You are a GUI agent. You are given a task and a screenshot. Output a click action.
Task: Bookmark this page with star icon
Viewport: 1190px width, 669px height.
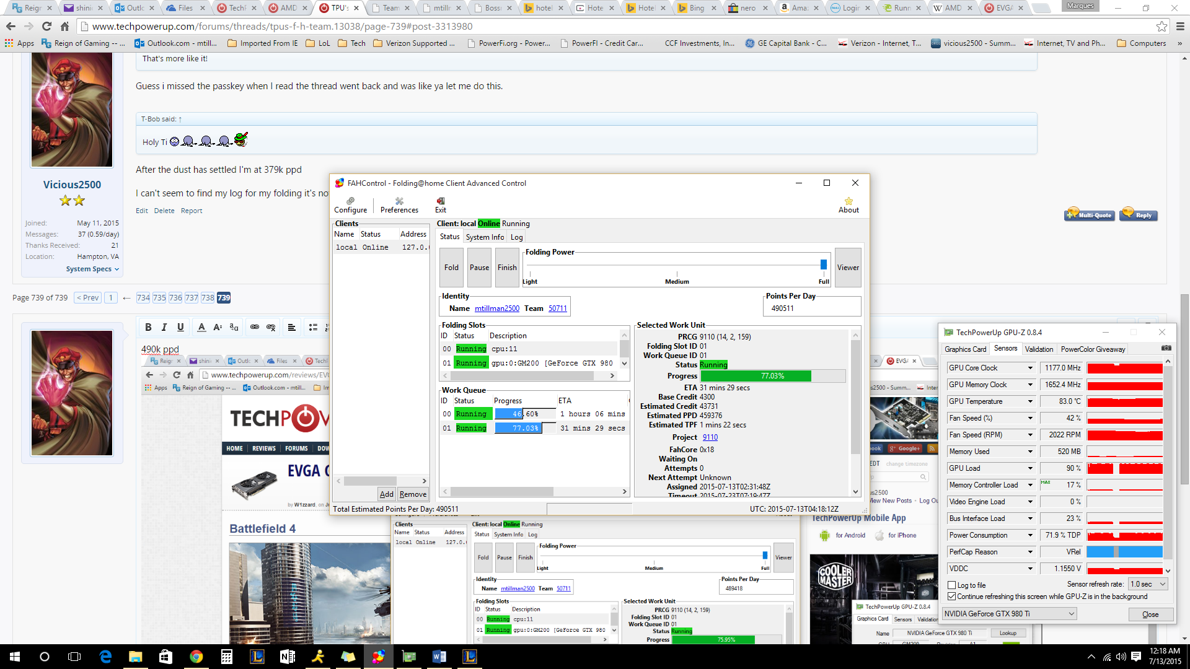point(1161,26)
